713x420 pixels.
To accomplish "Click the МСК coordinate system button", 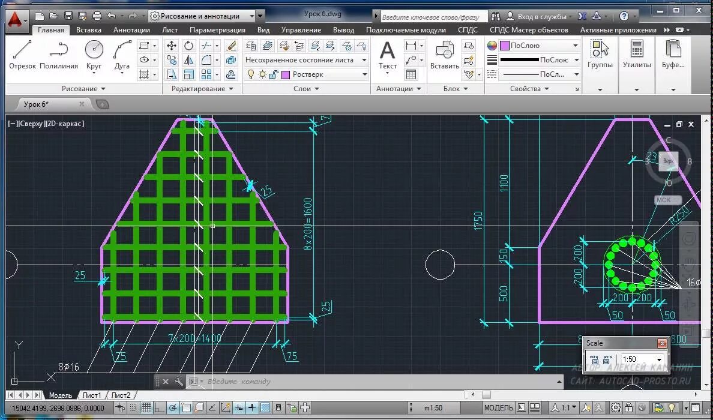I will [x=667, y=200].
